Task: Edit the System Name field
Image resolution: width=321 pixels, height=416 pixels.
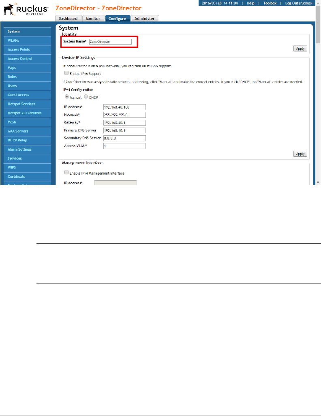Action: pyautogui.click(x=110, y=42)
